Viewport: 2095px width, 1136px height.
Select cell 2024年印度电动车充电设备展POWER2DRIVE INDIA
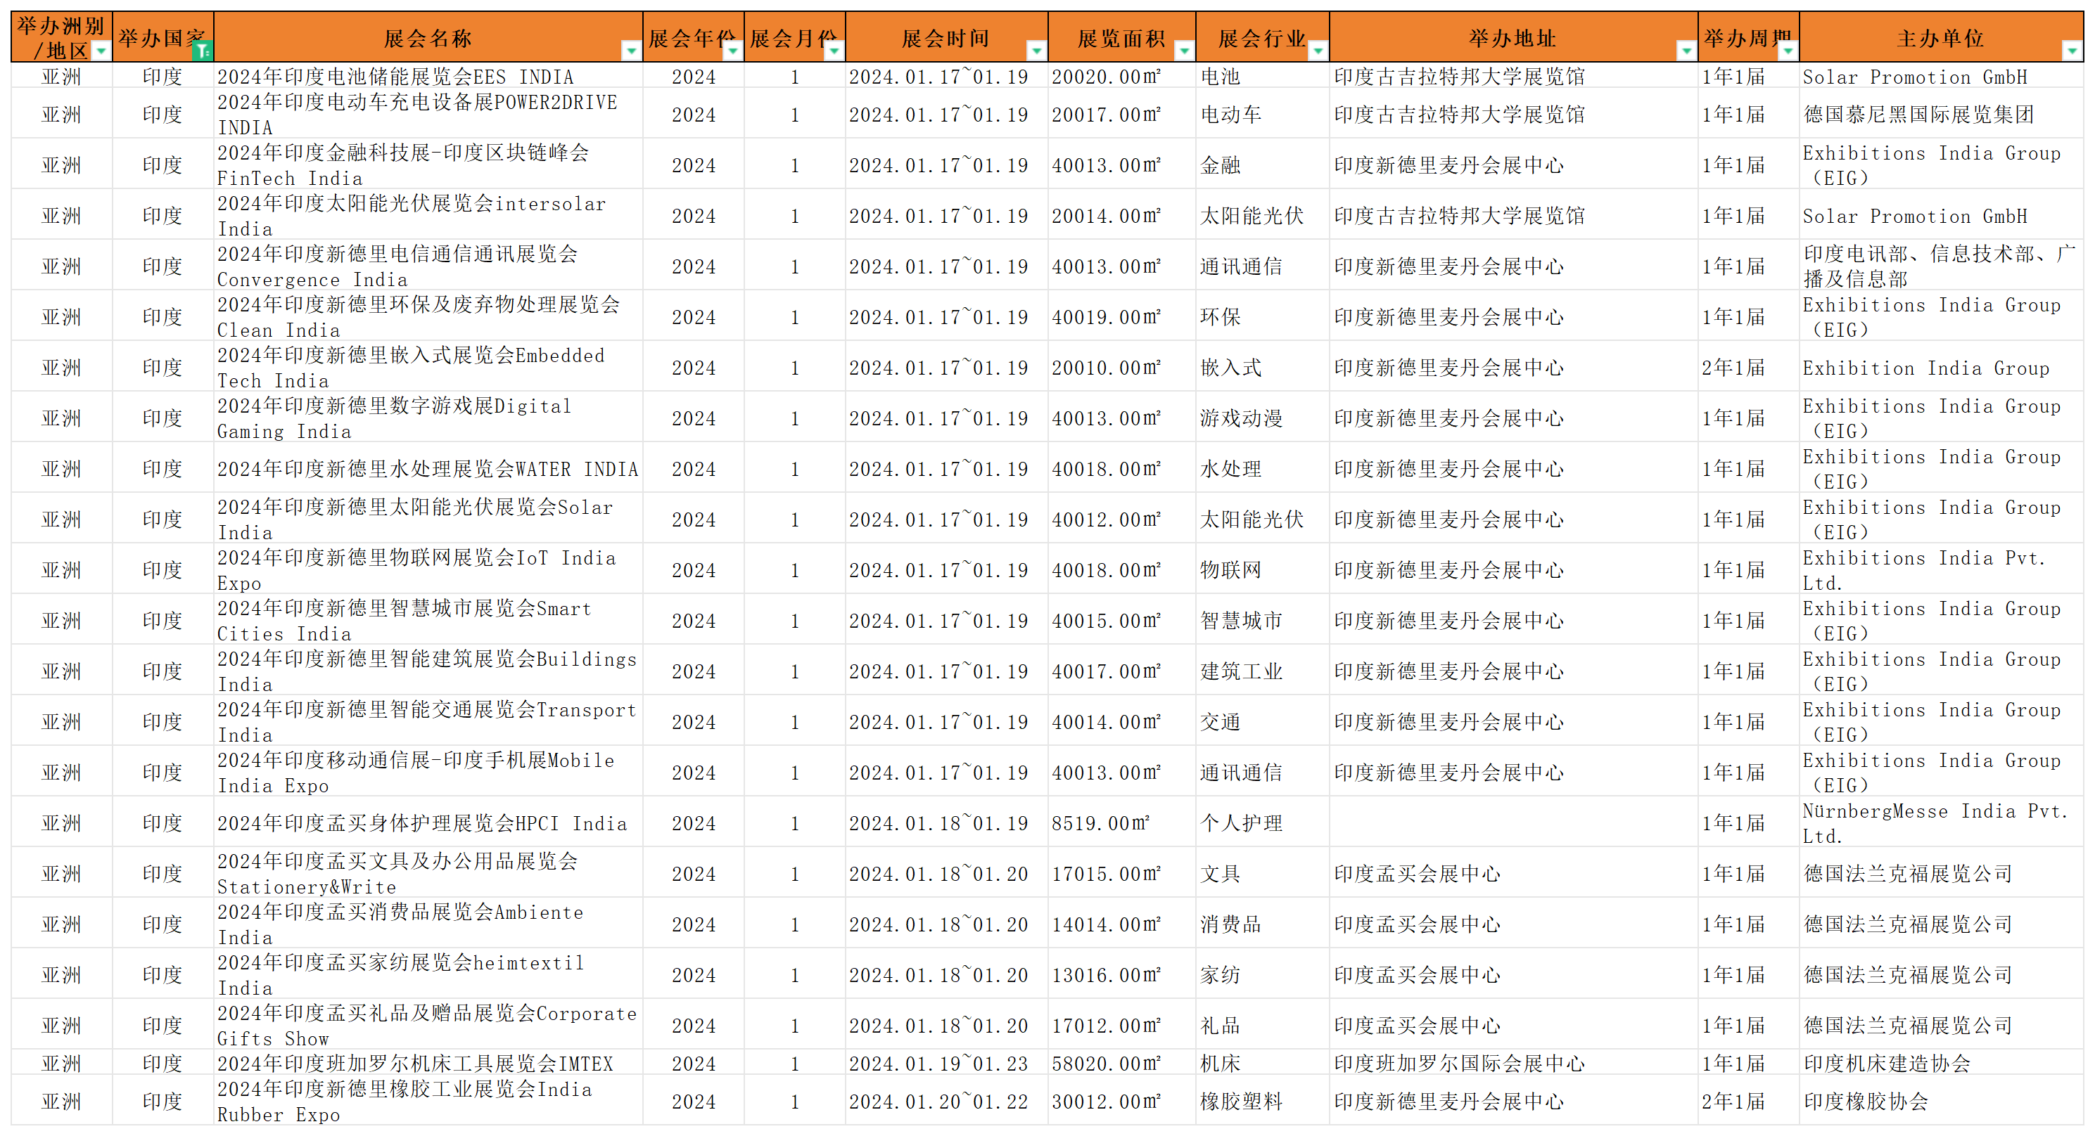[428, 114]
